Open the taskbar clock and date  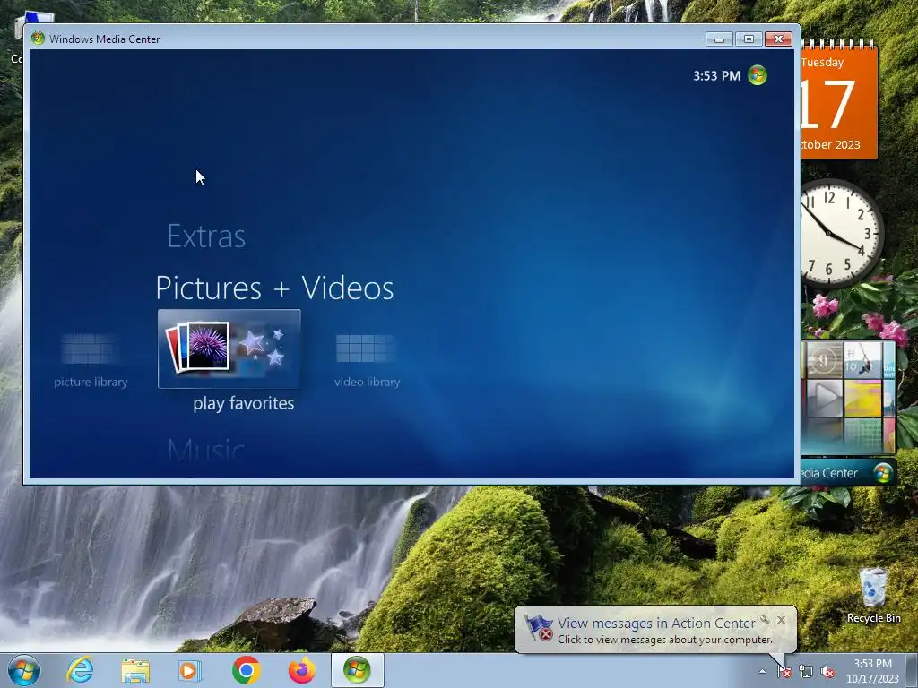click(872, 671)
